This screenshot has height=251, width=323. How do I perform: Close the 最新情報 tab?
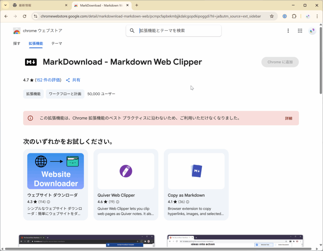(x=66, y=5)
